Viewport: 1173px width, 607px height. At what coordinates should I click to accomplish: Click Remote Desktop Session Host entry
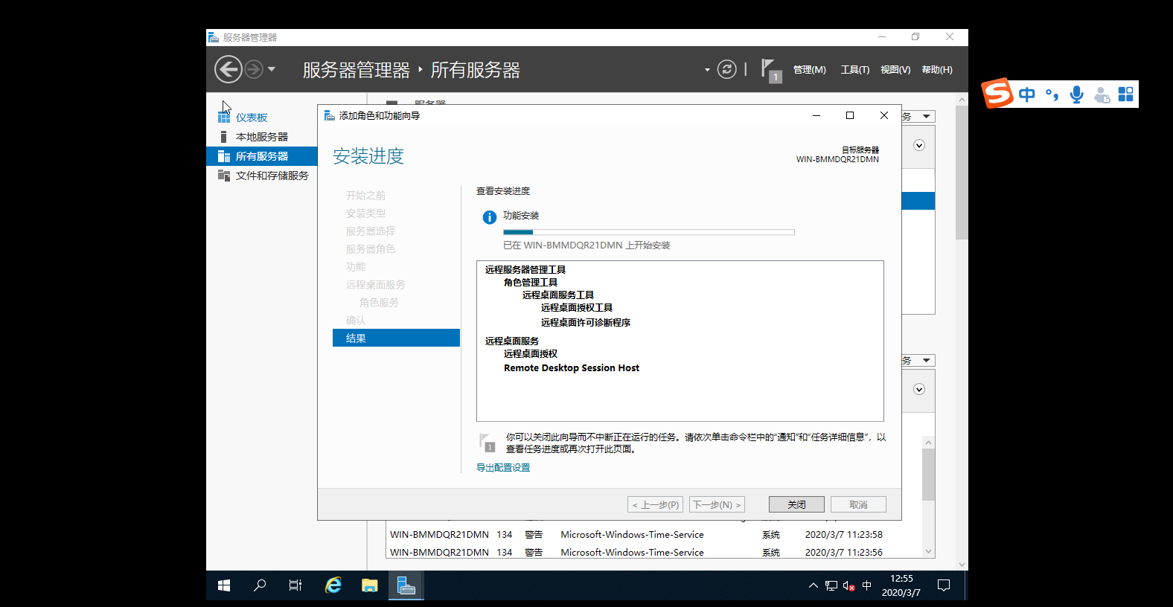[x=572, y=368]
